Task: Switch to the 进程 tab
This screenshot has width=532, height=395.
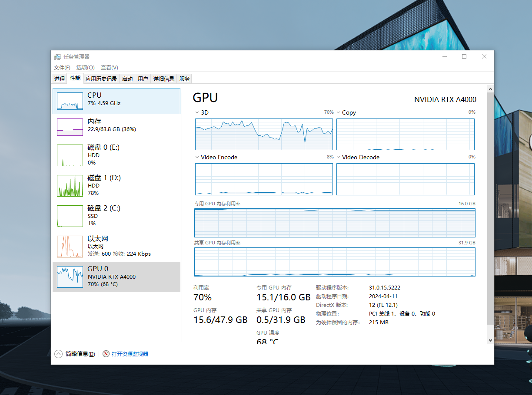Action: (60, 79)
